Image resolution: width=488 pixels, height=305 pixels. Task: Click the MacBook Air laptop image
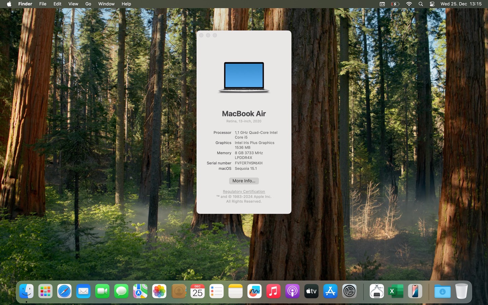[244, 77]
